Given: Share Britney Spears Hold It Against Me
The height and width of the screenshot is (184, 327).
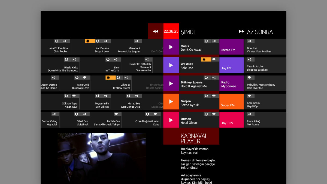Looking at the screenshot, I should 214,78.
